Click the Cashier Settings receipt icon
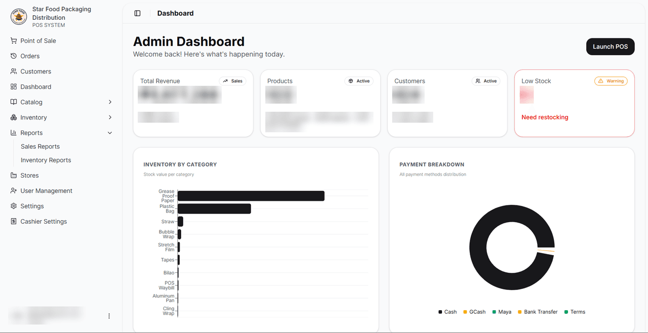This screenshot has height=333, width=648. point(14,222)
